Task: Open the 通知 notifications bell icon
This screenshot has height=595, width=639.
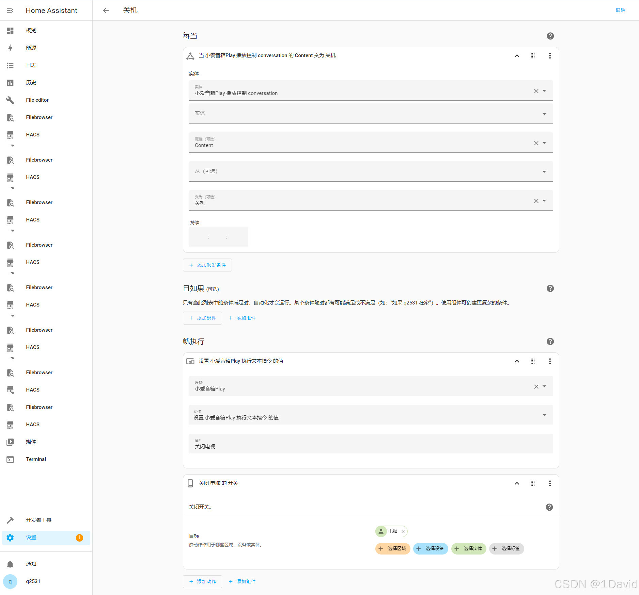Action: [x=10, y=564]
